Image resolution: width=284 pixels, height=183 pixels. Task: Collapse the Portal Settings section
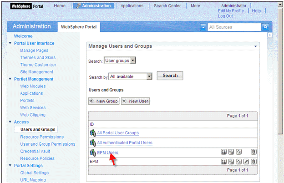point(10,165)
